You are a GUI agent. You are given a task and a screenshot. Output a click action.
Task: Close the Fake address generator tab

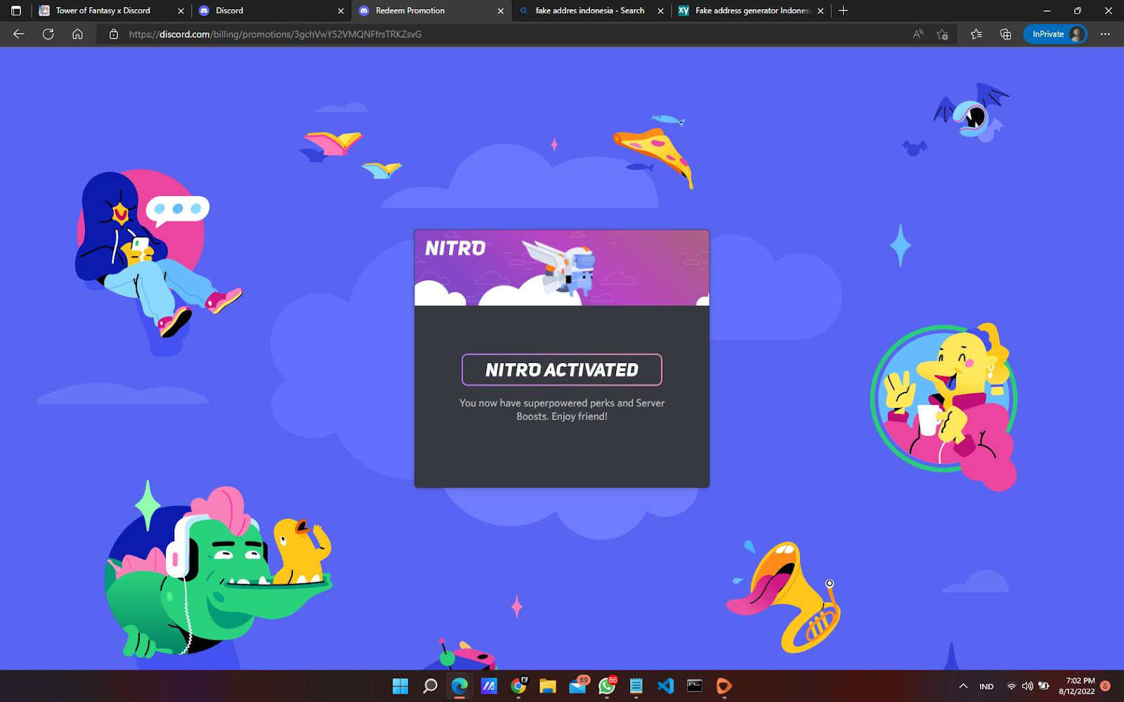(821, 11)
